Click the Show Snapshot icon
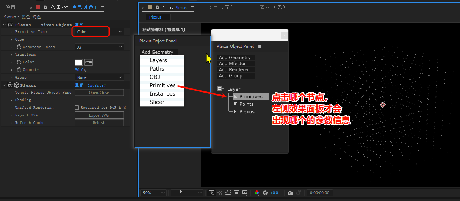 (x=299, y=193)
